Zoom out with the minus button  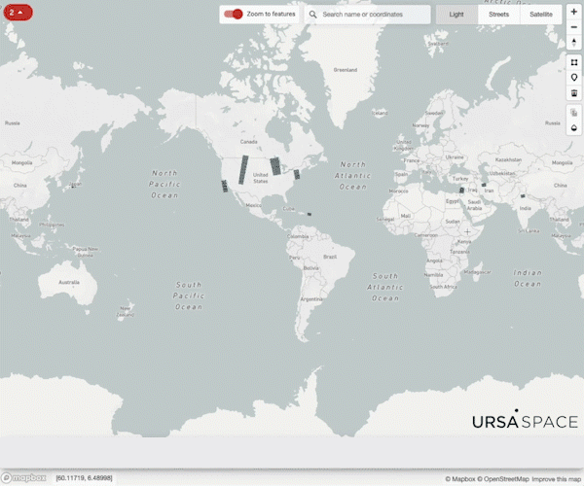[x=573, y=27]
